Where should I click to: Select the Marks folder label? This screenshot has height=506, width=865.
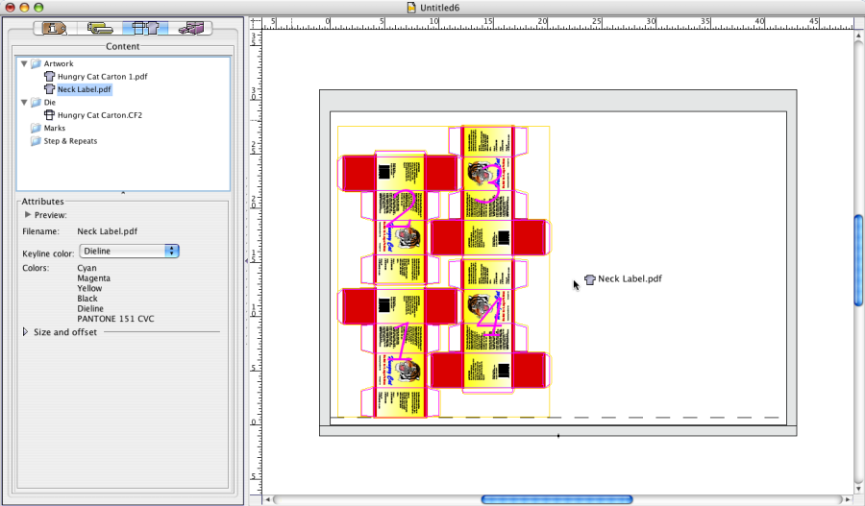pyautogui.click(x=55, y=128)
